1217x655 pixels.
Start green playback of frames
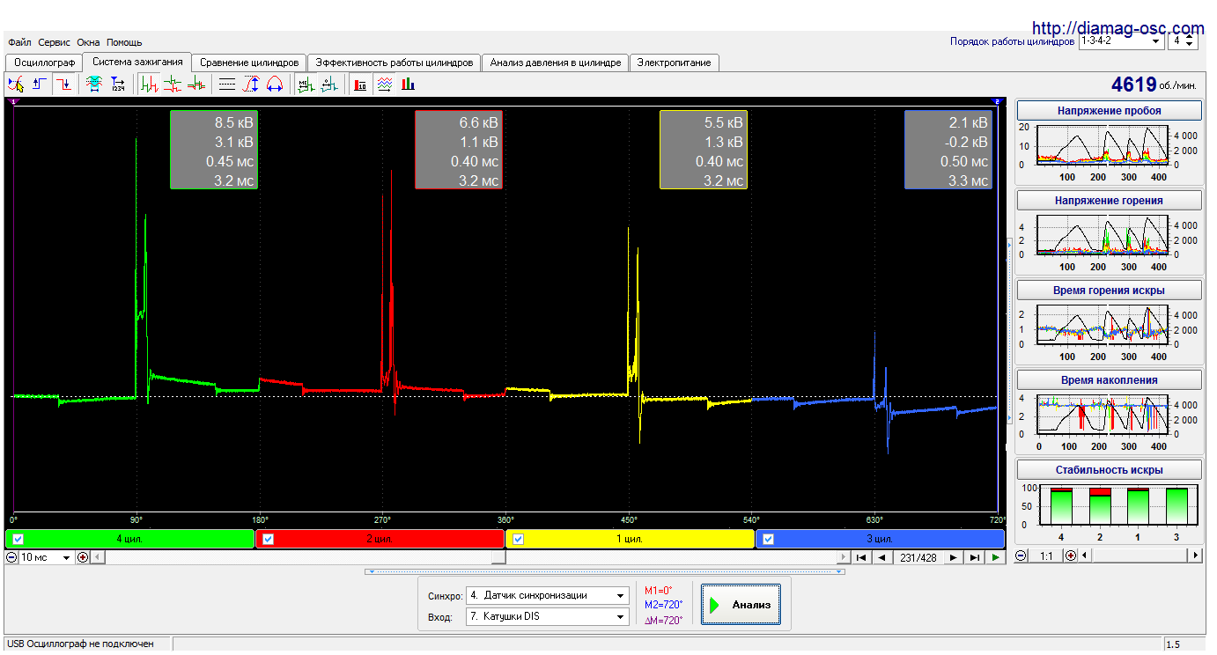coord(995,557)
